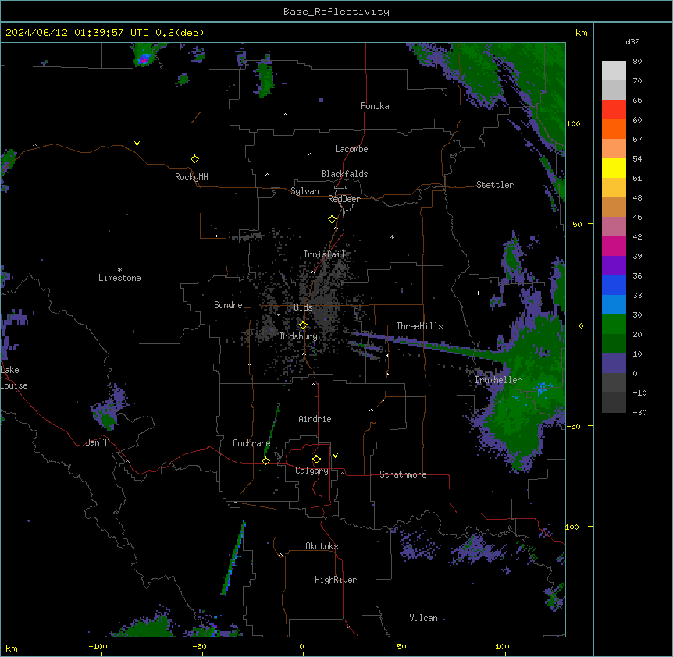Screen dimensions: 673x657
Task: Click the -50 tick on vertical axis
Action: (573, 426)
